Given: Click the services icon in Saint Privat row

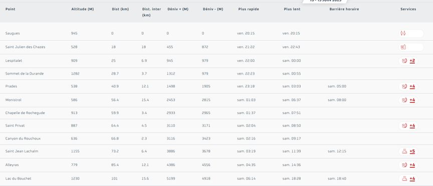Looking at the screenshot, I should 404,126.
